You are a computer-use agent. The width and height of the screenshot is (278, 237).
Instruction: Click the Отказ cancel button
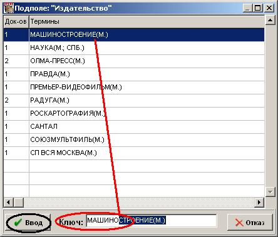coord(250,223)
